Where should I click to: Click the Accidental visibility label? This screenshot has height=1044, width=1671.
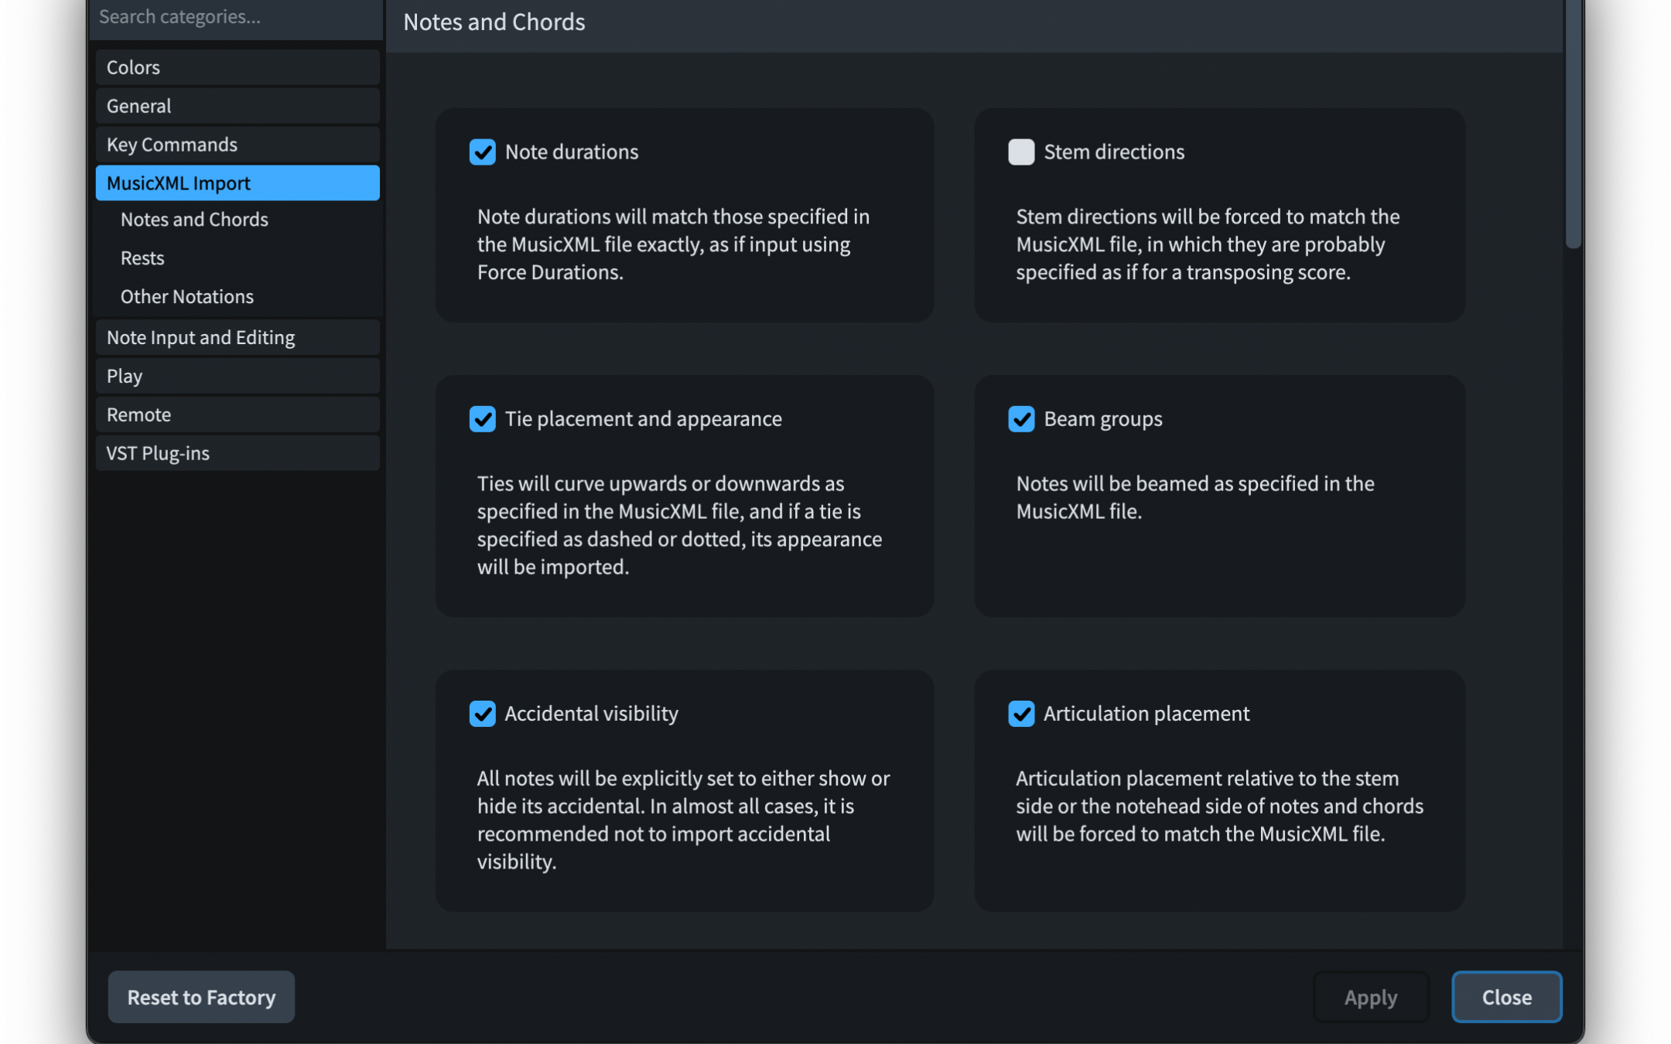point(591,713)
